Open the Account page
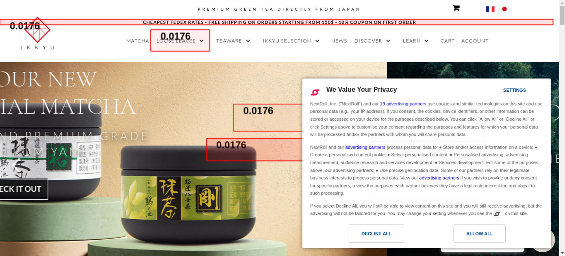 point(475,41)
